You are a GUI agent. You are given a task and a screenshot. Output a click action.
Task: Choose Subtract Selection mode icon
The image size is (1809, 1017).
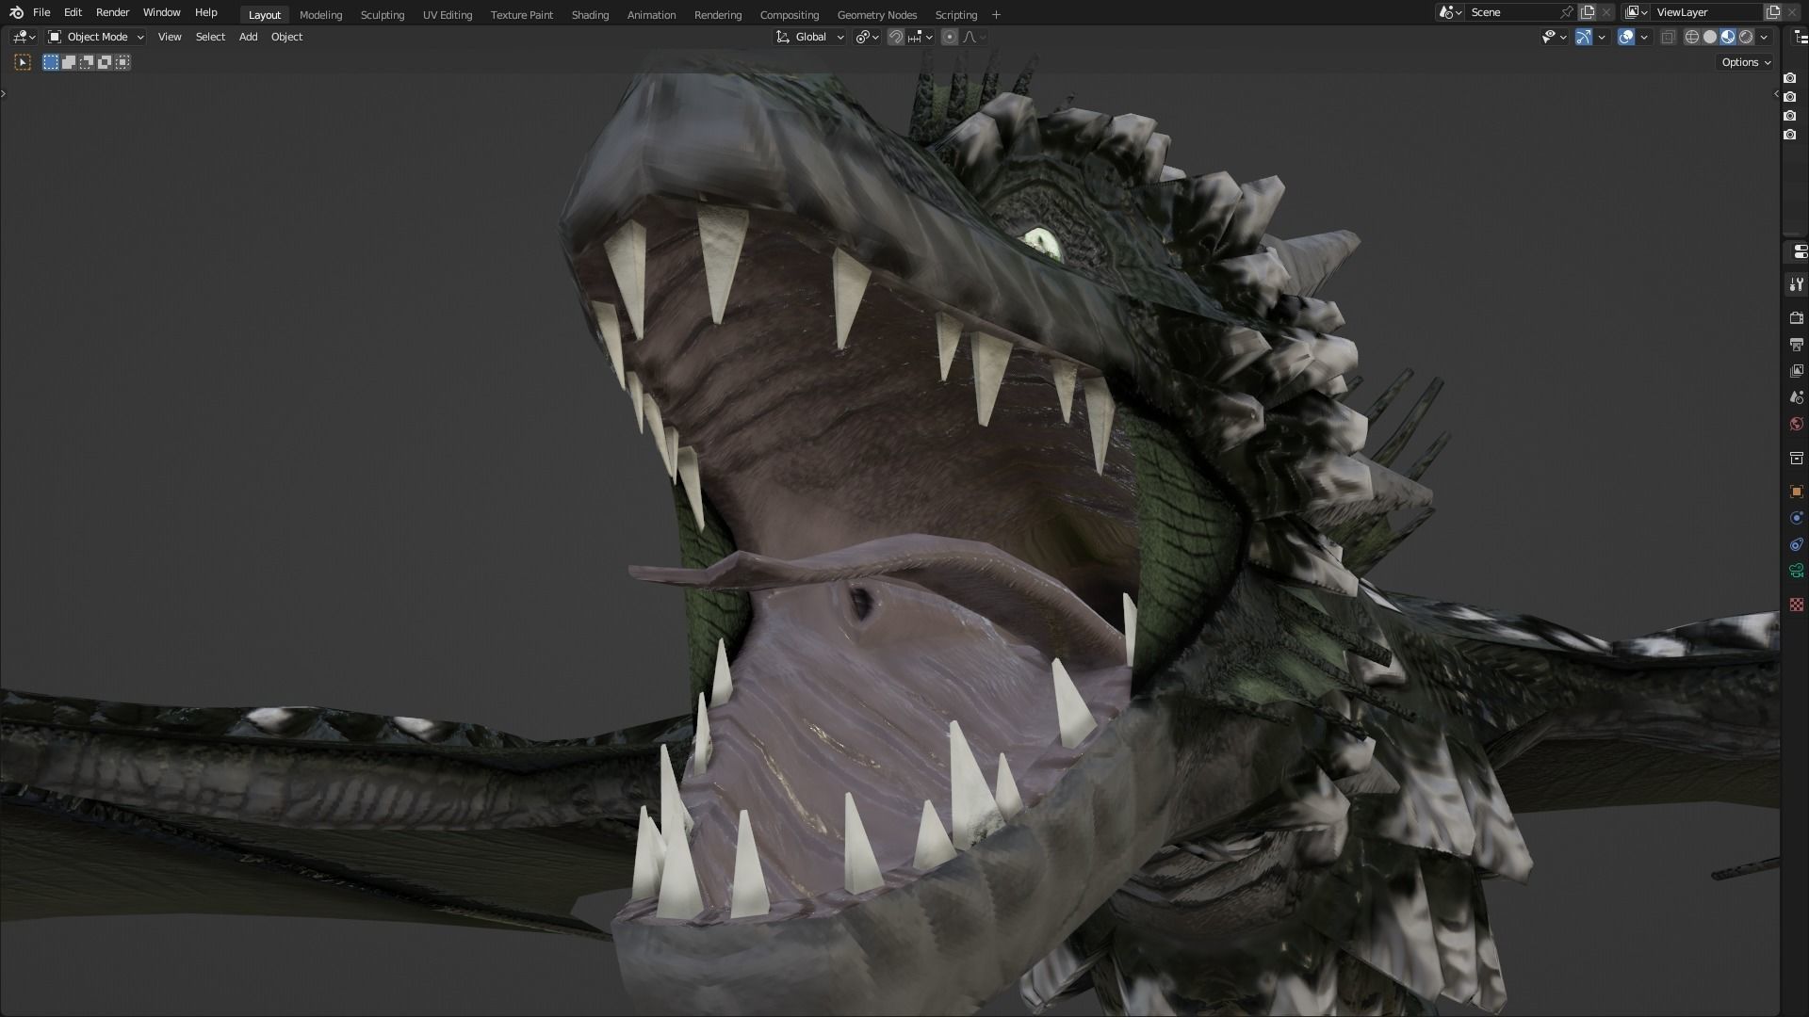coord(87,62)
